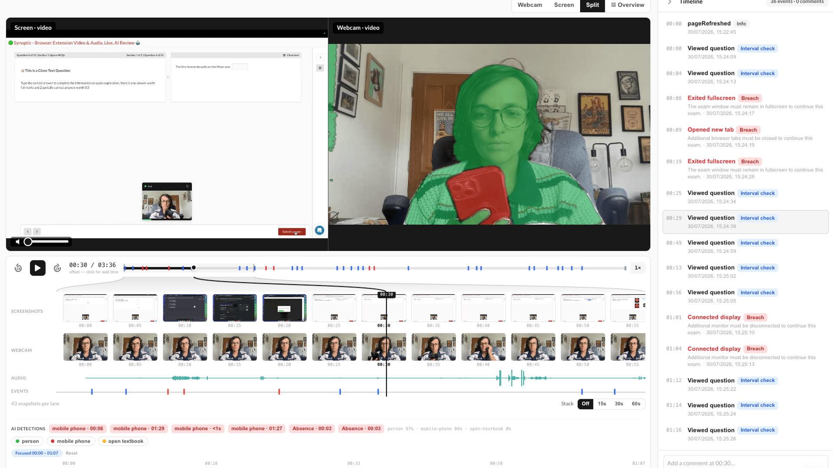
Task: Click the Submit answer button in screen video
Action: tap(292, 232)
